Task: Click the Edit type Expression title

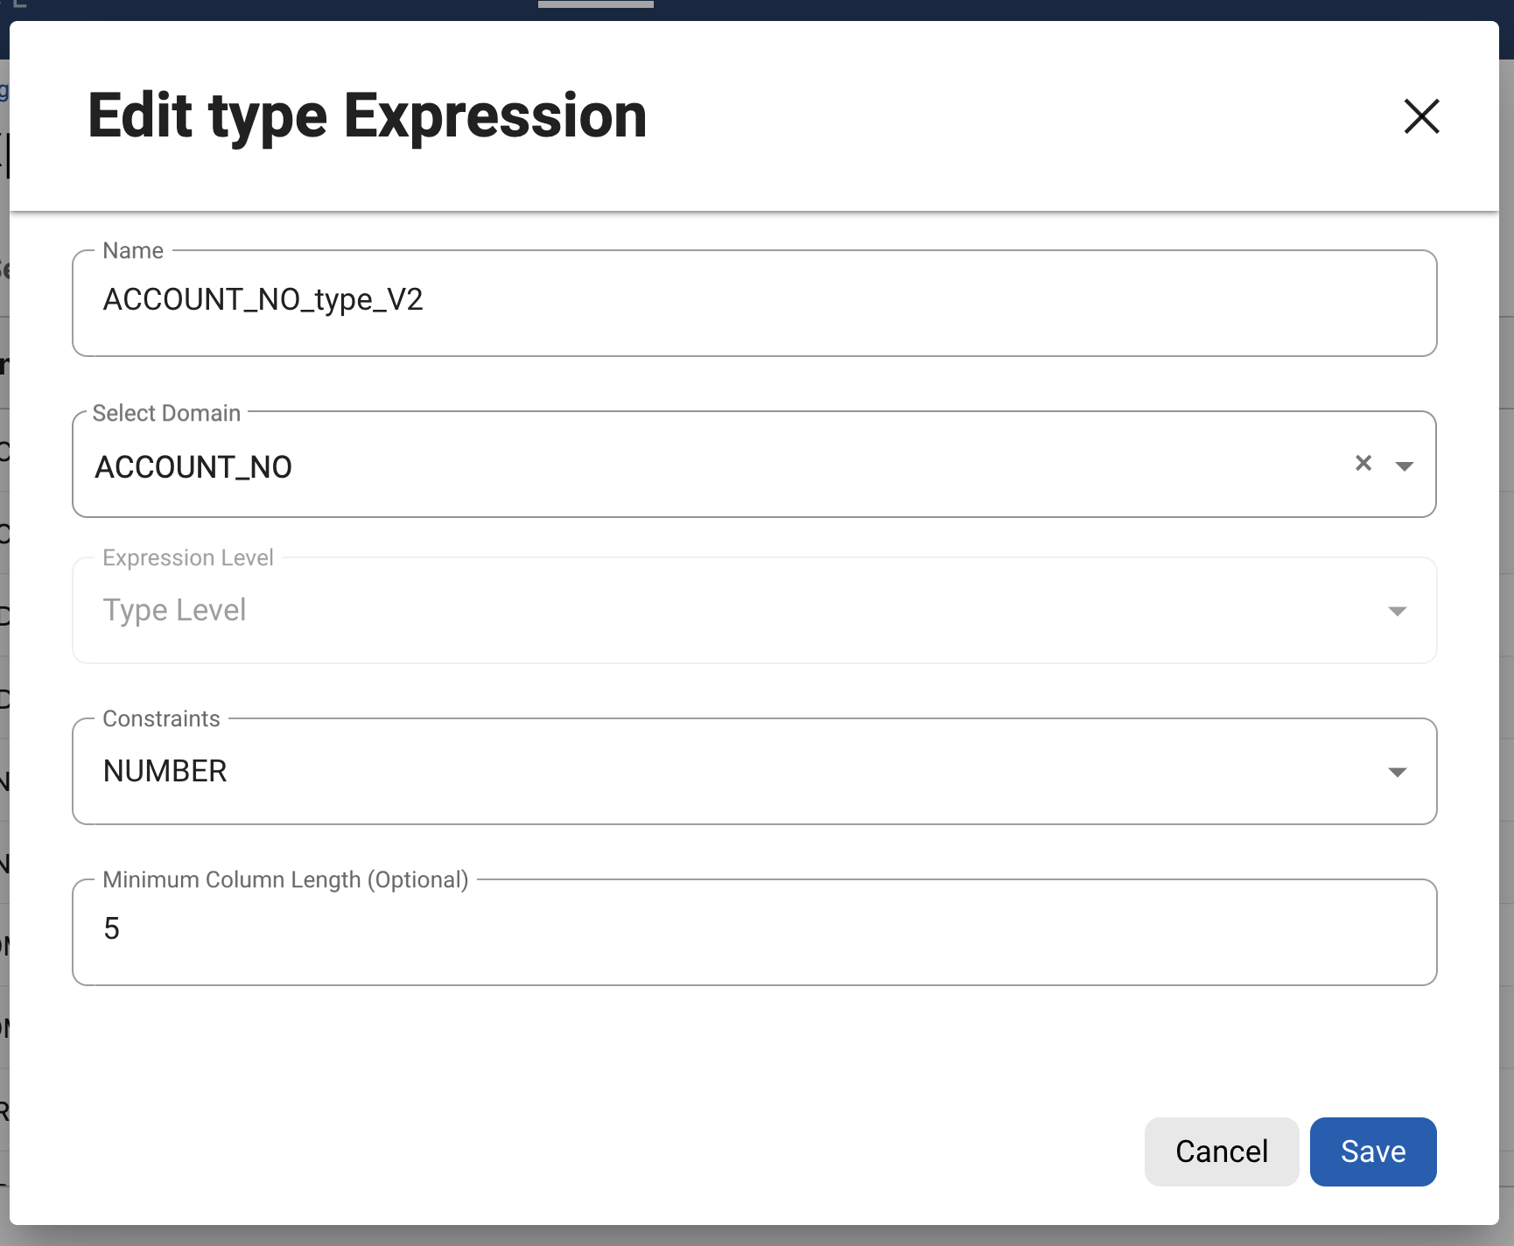Action: [x=367, y=116]
